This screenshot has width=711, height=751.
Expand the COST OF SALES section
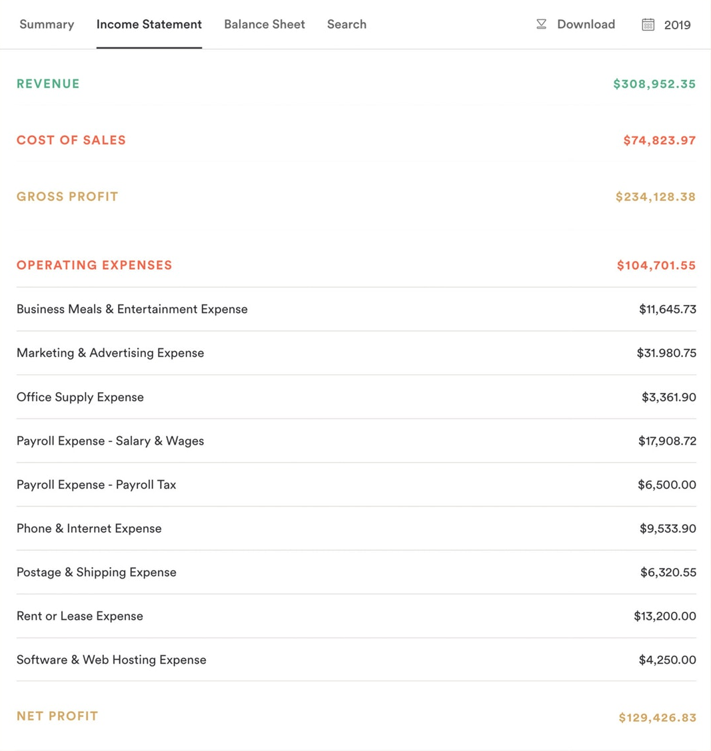point(71,140)
